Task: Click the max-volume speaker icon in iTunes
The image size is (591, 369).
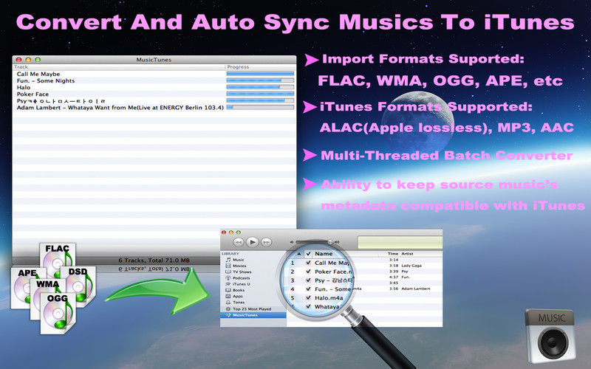Action: pyautogui.click(x=337, y=242)
